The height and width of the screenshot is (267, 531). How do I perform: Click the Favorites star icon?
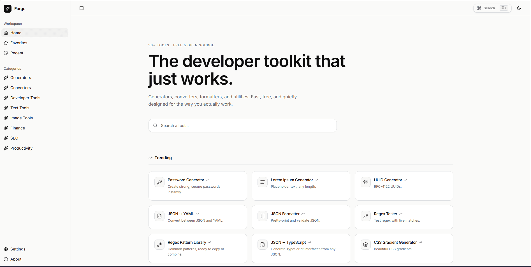click(x=6, y=43)
